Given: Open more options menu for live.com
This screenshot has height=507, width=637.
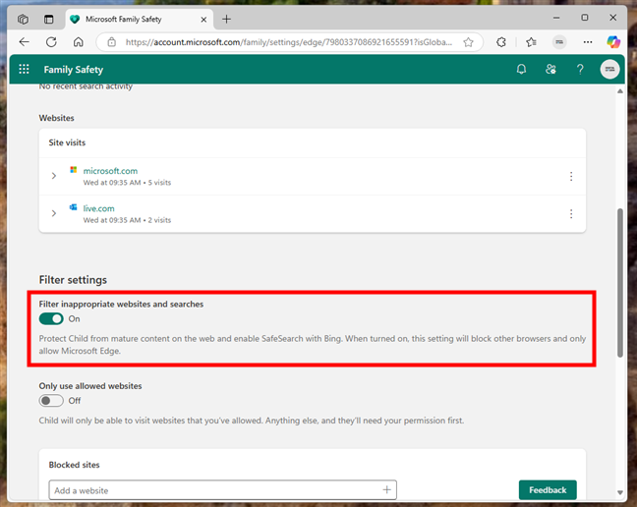Looking at the screenshot, I should pos(570,214).
